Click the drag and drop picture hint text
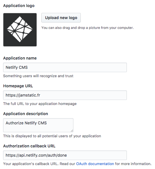The width and height of the screenshot is (155, 169). click(x=87, y=28)
